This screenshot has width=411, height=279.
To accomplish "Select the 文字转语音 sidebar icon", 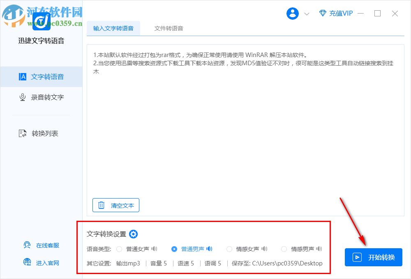I will coord(22,76).
